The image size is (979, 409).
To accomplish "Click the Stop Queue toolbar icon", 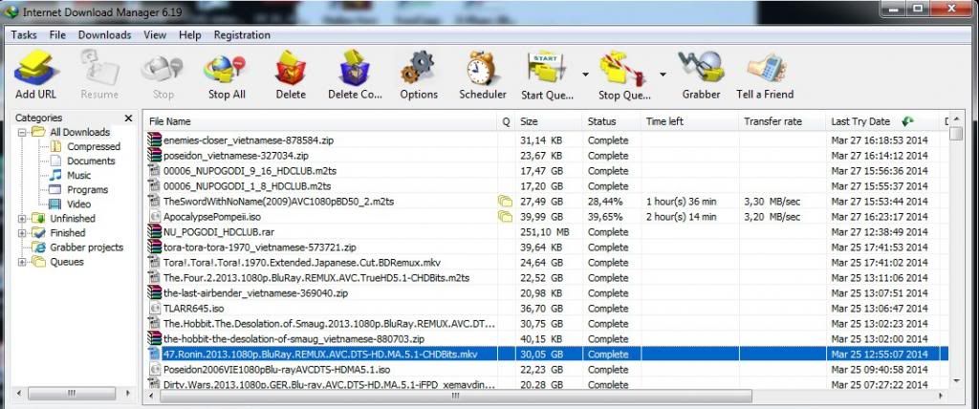I will click(x=621, y=68).
